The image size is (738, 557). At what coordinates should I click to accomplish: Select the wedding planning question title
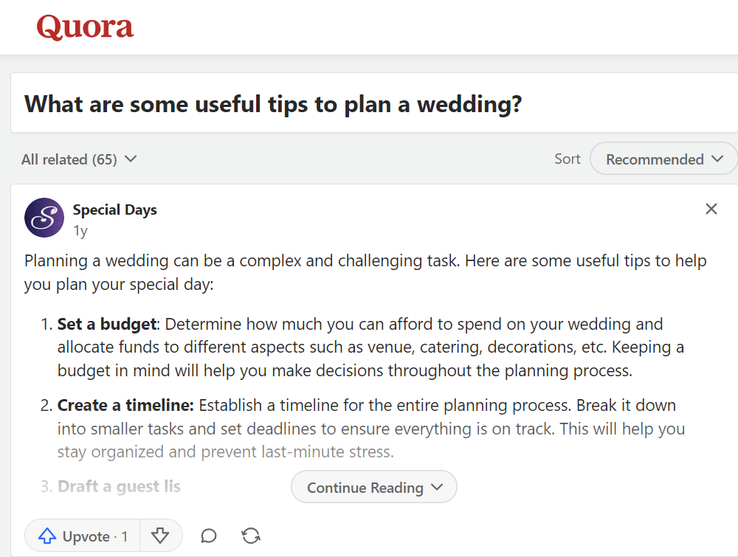point(274,104)
